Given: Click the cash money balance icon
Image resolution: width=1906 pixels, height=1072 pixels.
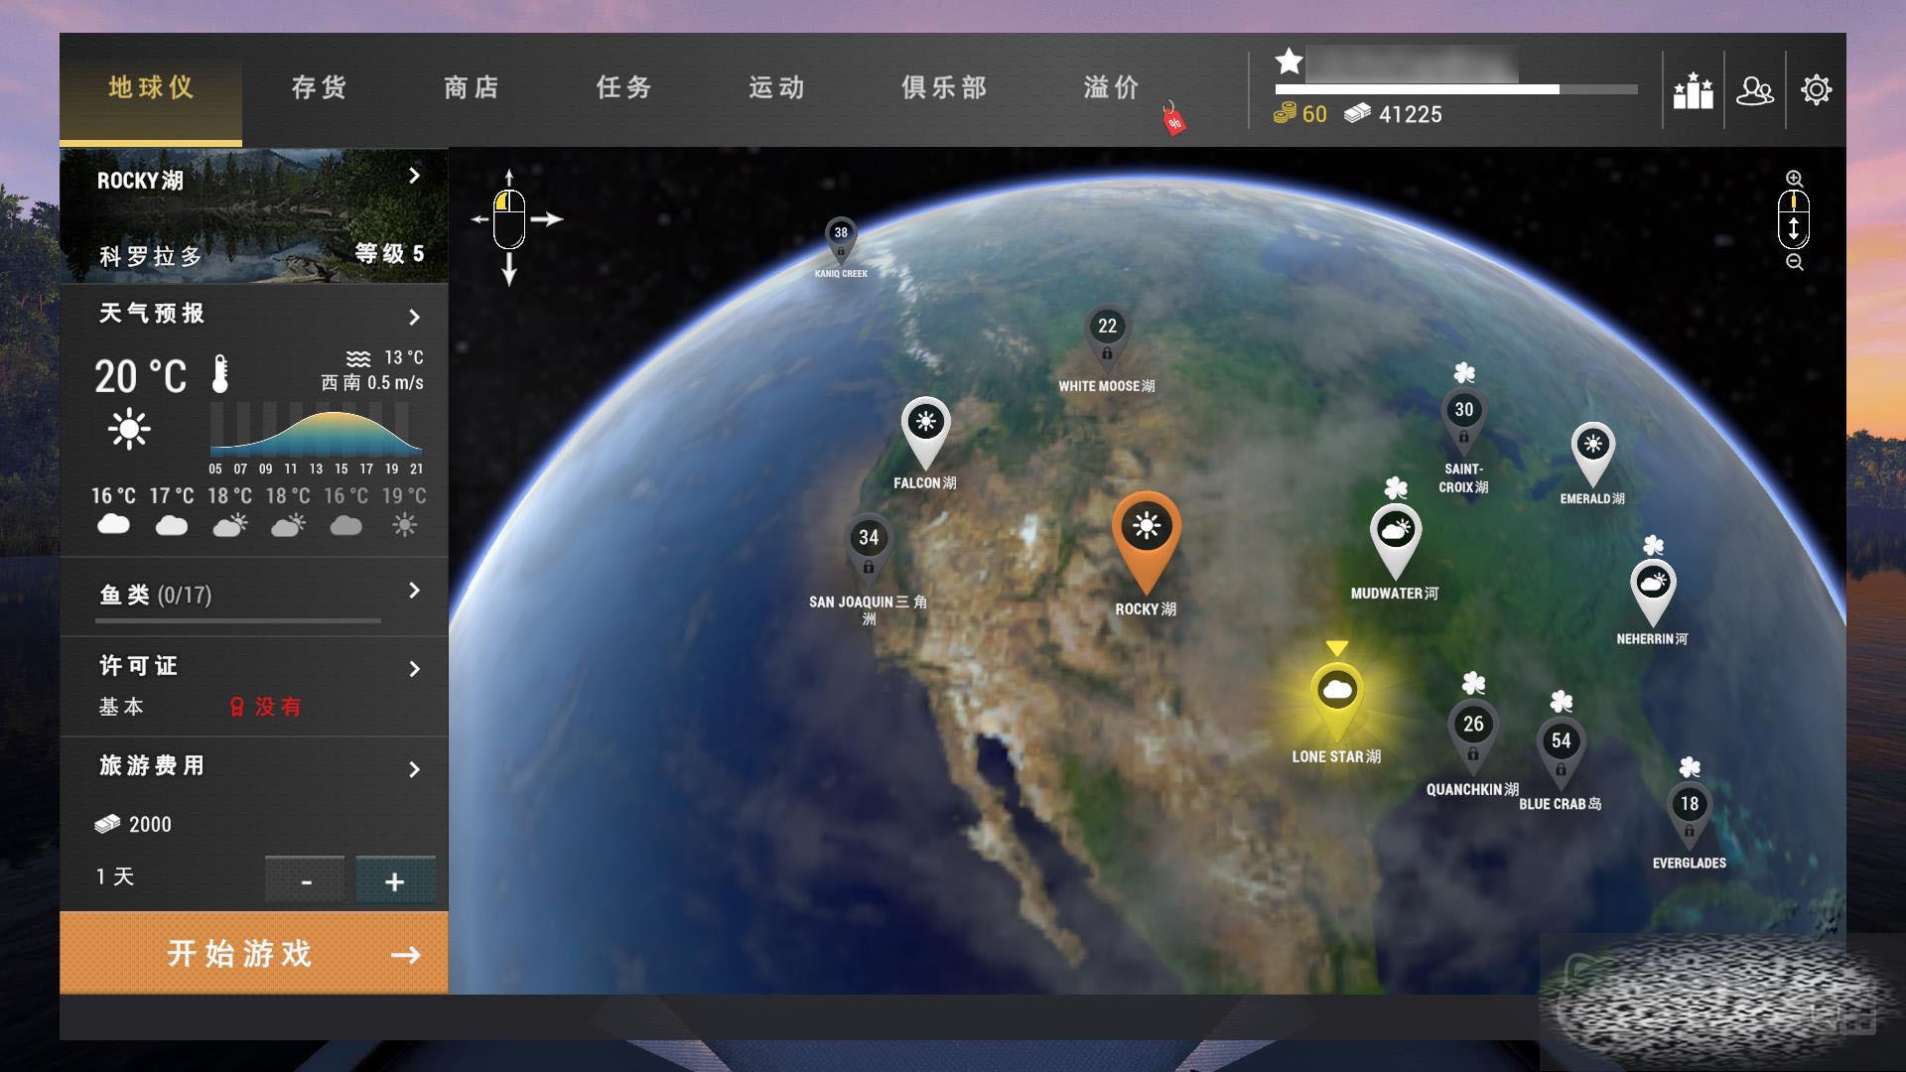Looking at the screenshot, I should pyautogui.click(x=1357, y=114).
